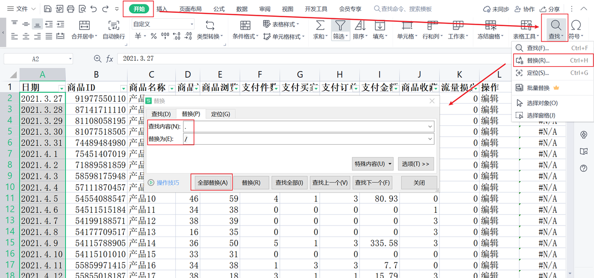
Task: Click the 替换(R) button in dialog
Action: (251, 182)
